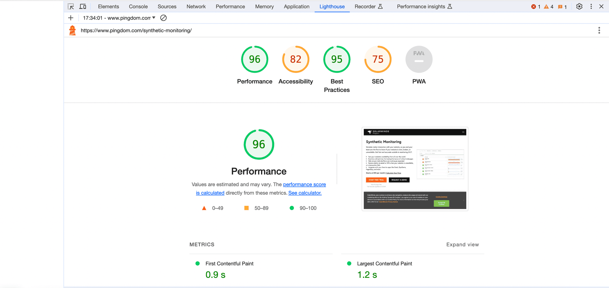Click the warning count triangle indicator
The width and height of the screenshot is (609, 288).
(x=548, y=7)
